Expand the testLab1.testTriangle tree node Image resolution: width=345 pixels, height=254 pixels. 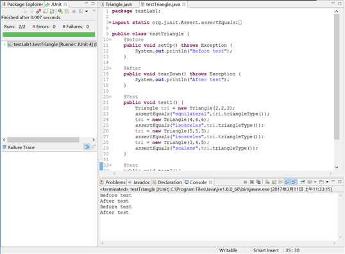(x=4, y=44)
